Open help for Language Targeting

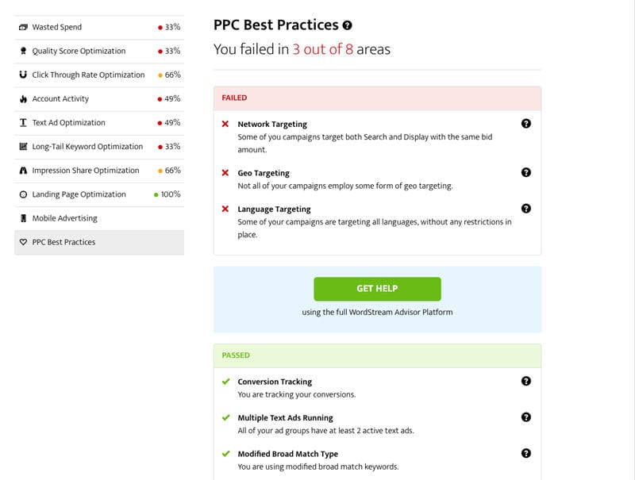(525, 209)
